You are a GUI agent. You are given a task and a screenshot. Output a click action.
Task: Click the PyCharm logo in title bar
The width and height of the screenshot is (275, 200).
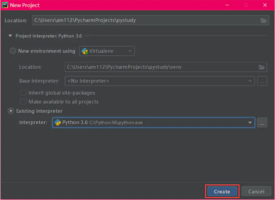click(x=5, y=5)
